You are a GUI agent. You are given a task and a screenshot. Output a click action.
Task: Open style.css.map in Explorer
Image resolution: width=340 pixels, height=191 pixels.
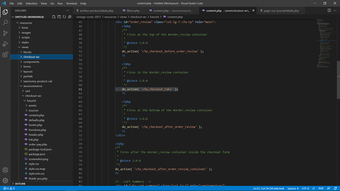(37, 169)
